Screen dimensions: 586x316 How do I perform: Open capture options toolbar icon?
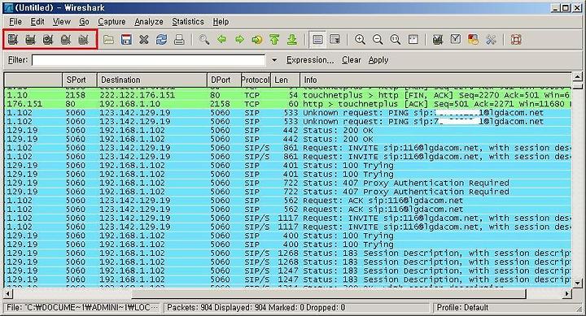(30, 39)
